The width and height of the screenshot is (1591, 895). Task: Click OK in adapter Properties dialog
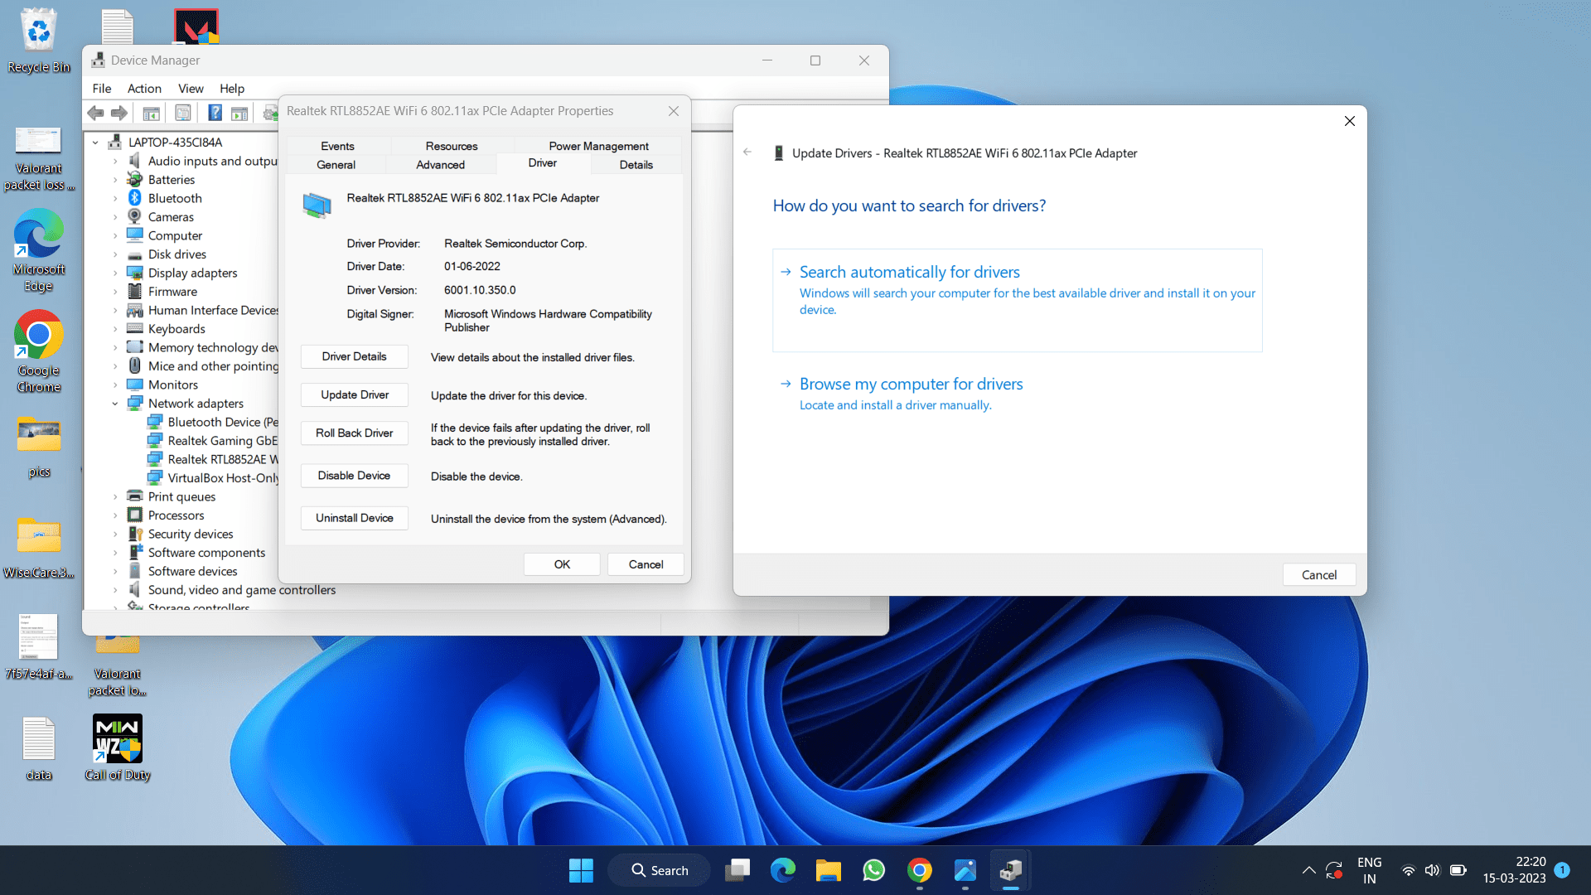562,564
